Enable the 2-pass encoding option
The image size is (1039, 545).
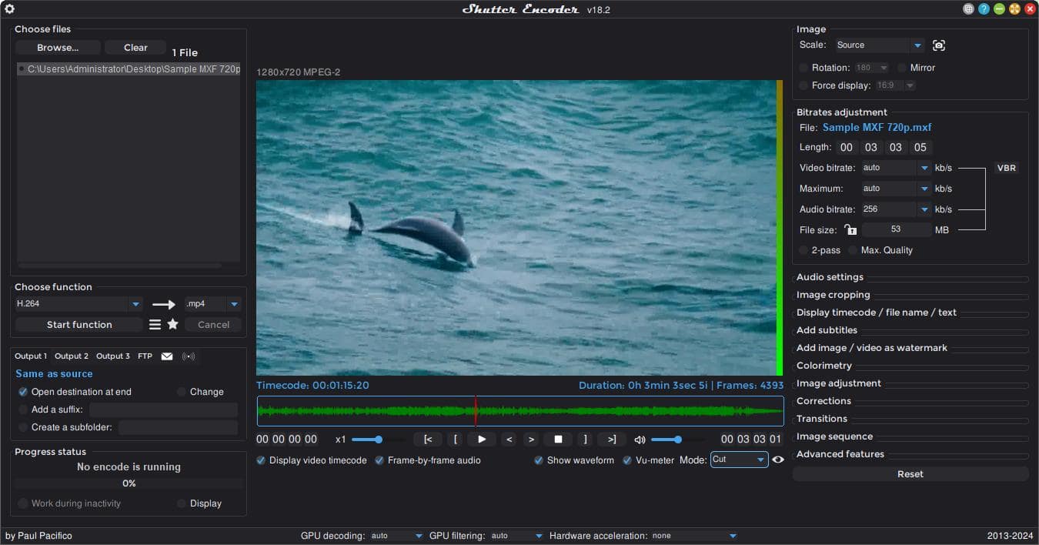[x=804, y=250]
